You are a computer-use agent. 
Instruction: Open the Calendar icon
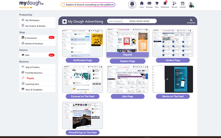click(183, 4)
